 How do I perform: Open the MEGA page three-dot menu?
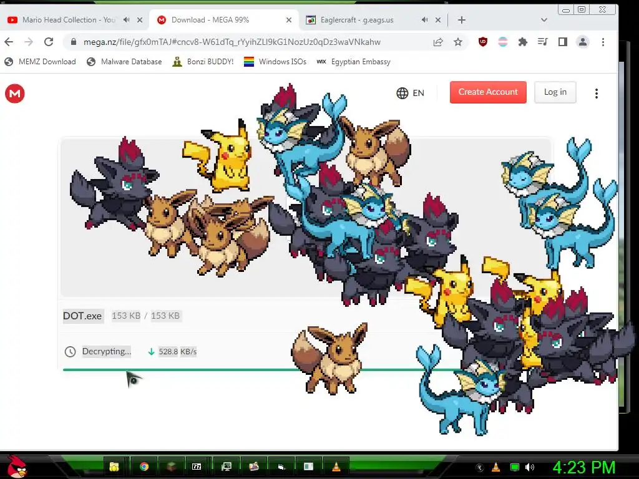pos(596,94)
